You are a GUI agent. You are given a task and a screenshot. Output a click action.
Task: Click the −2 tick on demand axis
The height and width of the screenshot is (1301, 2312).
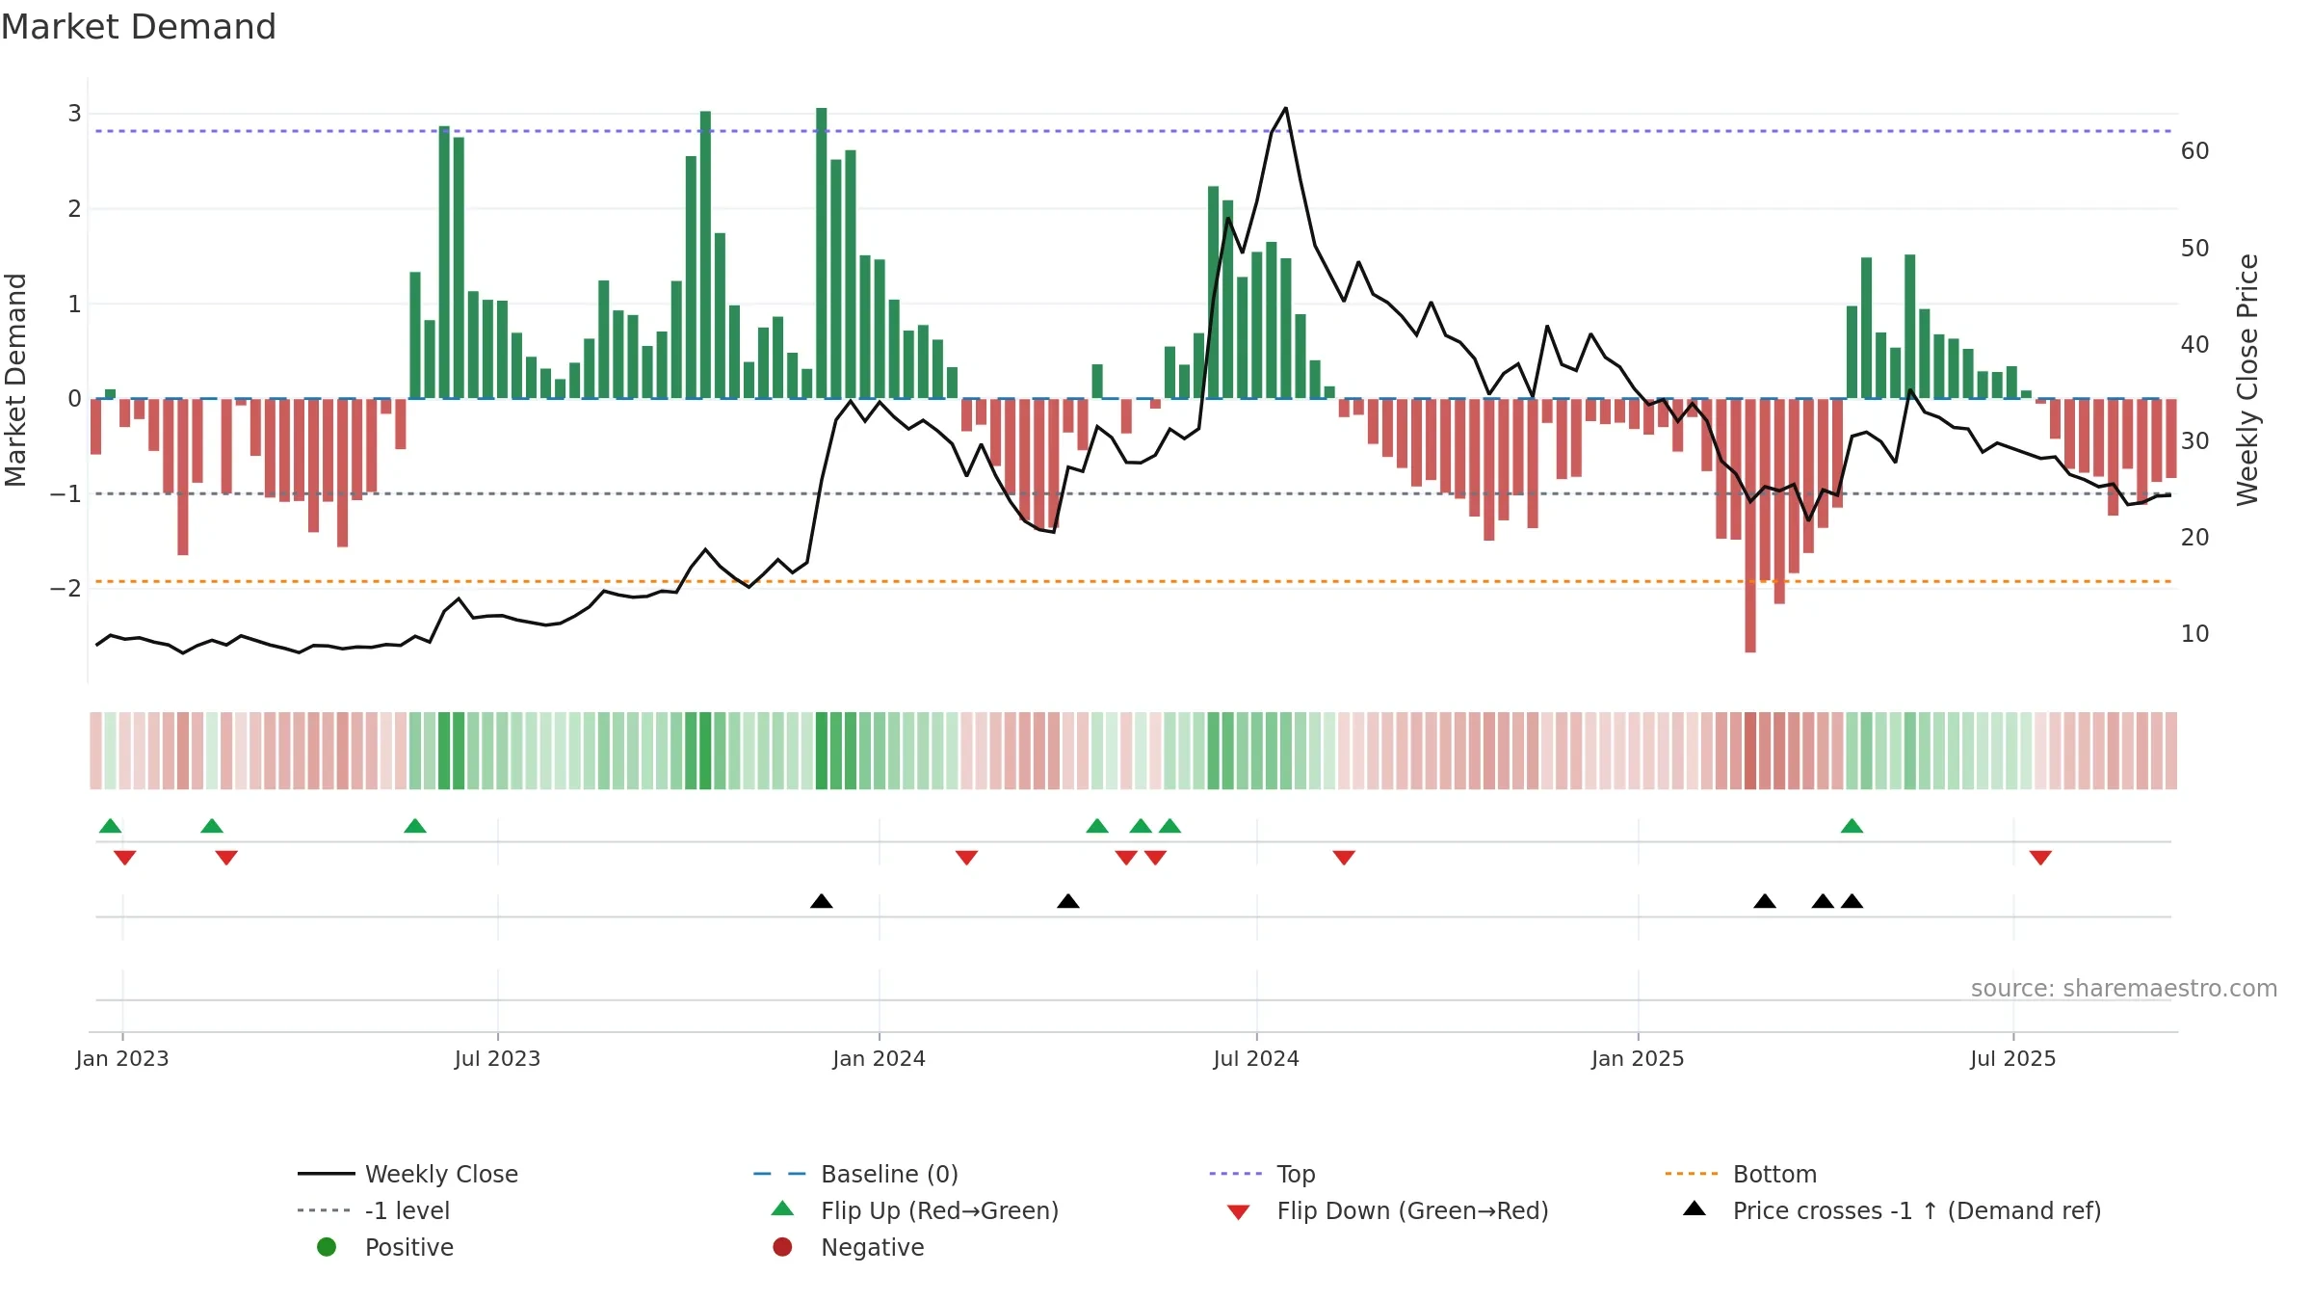click(66, 589)
